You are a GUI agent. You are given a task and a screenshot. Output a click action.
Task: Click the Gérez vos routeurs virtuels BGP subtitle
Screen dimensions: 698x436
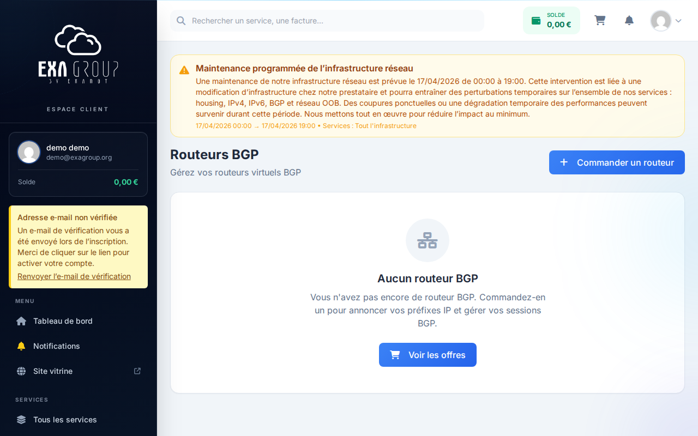(x=236, y=172)
